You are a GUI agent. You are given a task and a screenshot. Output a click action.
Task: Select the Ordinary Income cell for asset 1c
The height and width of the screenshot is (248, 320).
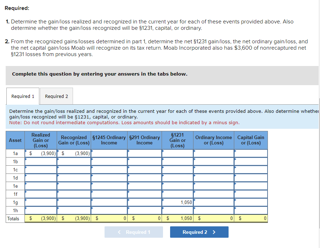pyautogui.click(x=213, y=170)
